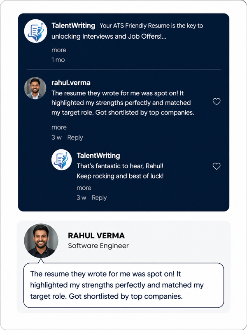The width and height of the screenshot is (247, 330).
Task: Open the TalentWriting username on the post caption
Action: (x=73, y=26)
